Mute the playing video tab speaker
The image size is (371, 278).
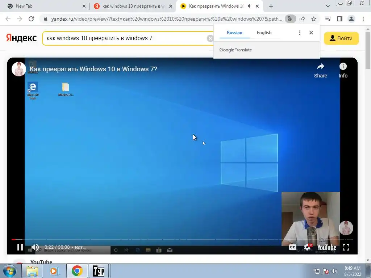click(249, 6)
